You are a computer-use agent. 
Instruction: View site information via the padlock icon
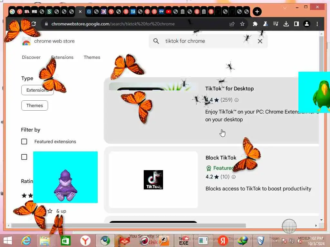46,24
